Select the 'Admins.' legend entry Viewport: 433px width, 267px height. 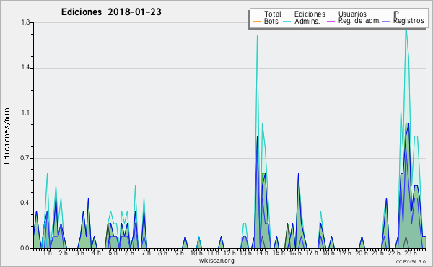click(307, 21)
